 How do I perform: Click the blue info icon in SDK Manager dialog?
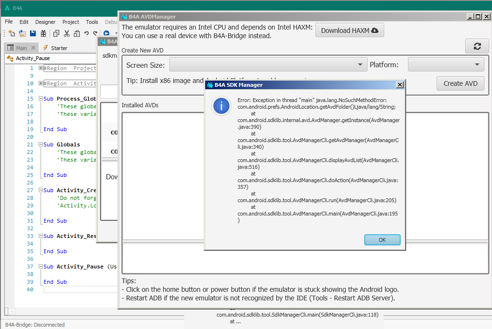tap(221, 106)
